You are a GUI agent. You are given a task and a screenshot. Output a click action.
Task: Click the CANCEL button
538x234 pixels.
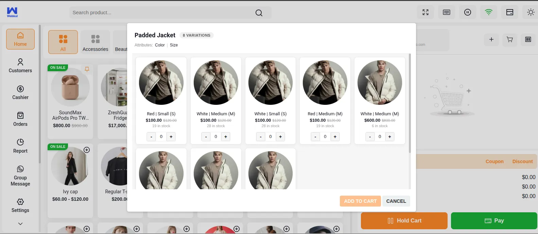click(x=396, y=201)
